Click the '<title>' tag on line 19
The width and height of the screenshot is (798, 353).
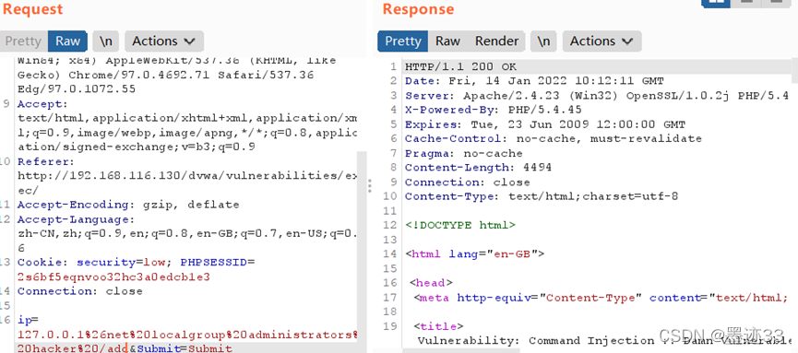(x=438, y=326)
